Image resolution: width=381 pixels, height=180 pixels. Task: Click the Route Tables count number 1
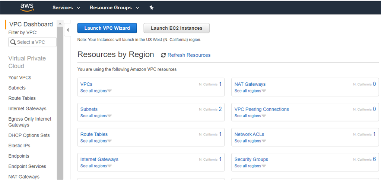(x=220, y=134)
